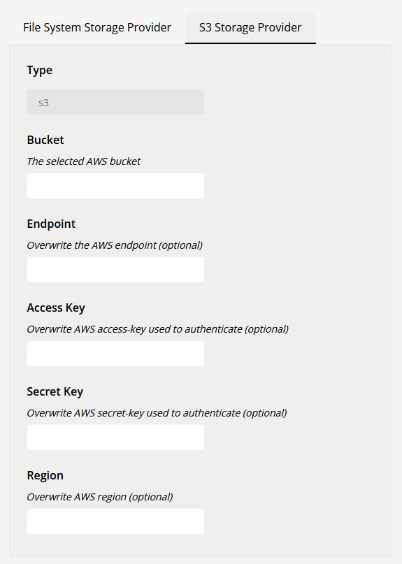Click the Access Key field label
This screenshot has height=564, width=402.
tap(56, 308)
